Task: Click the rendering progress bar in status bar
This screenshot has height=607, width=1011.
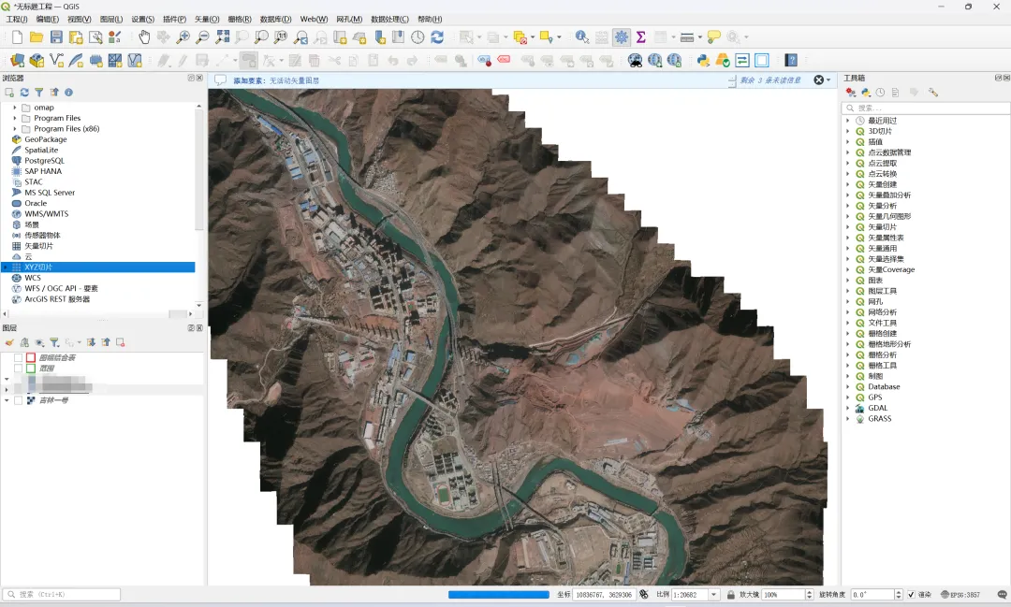Action: coord(498,595)
